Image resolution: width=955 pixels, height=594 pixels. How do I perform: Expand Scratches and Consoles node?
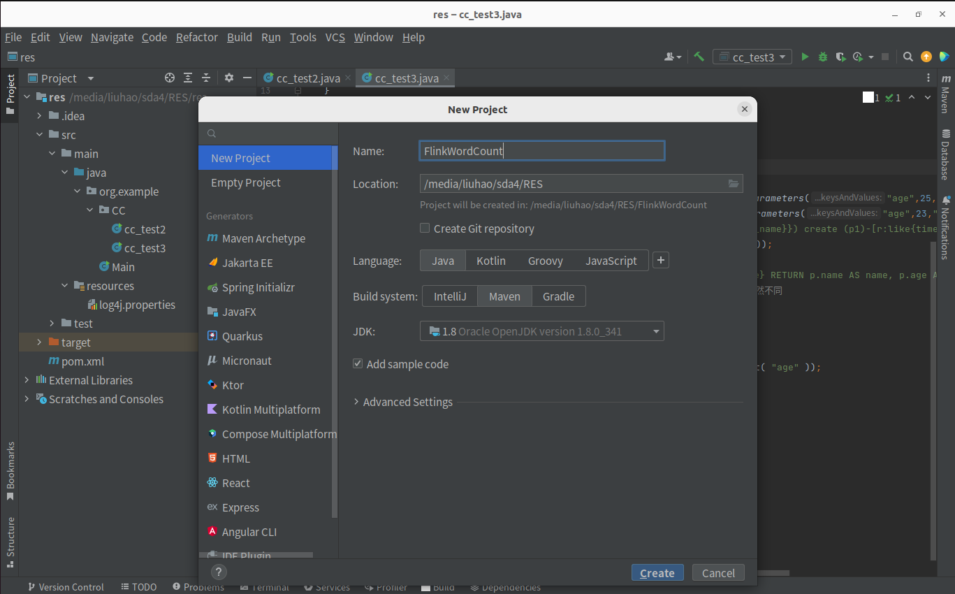(x=27, y=399)
